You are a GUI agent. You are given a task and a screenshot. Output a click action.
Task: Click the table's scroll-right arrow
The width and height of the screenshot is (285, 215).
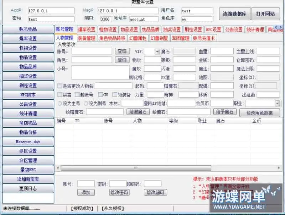pyautogui.click(x=279, y=168)
